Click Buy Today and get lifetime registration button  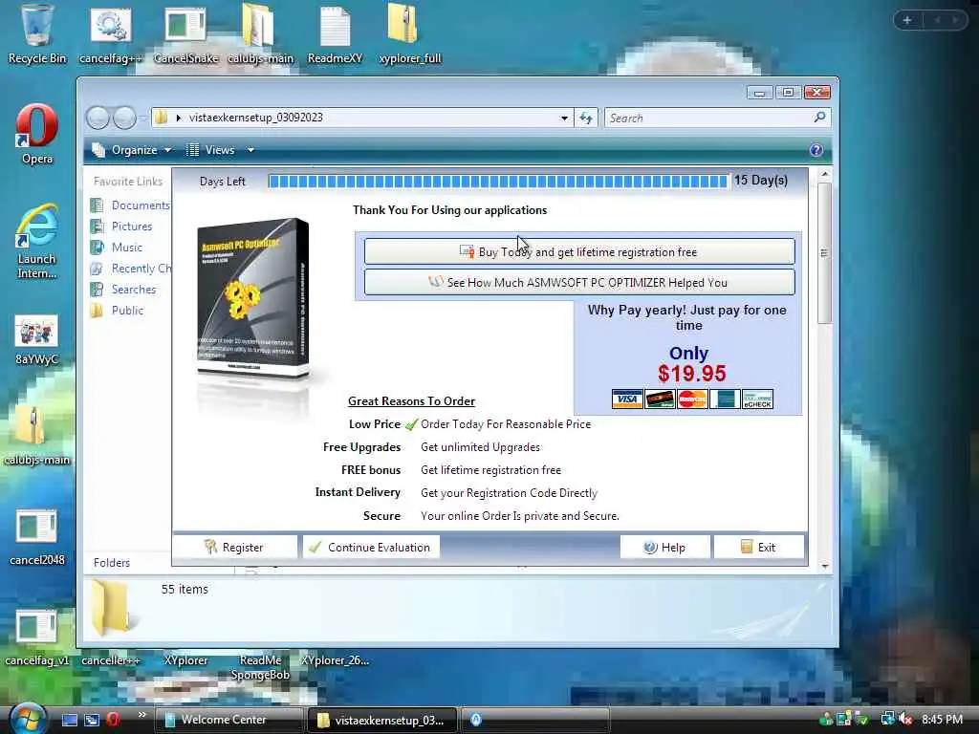pos(578,251)
